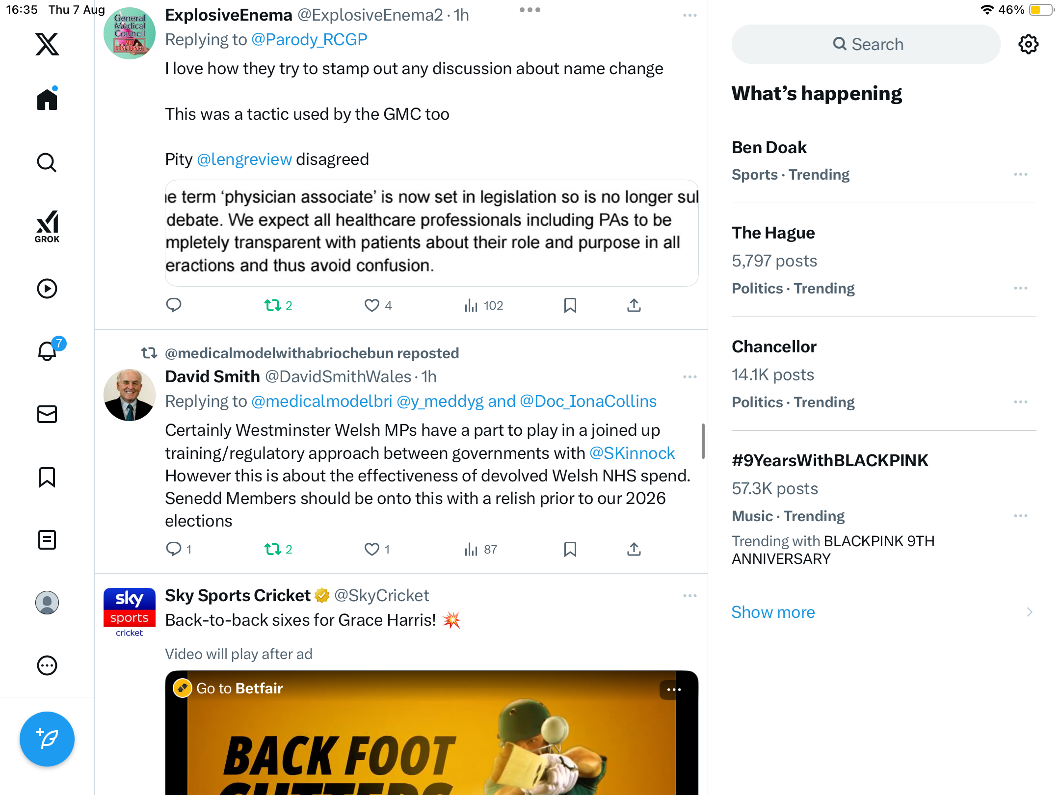This screenshot has height=795, width=1060.
Task: Open more options for The Hague trend
Action: [x=1020, y=288]
